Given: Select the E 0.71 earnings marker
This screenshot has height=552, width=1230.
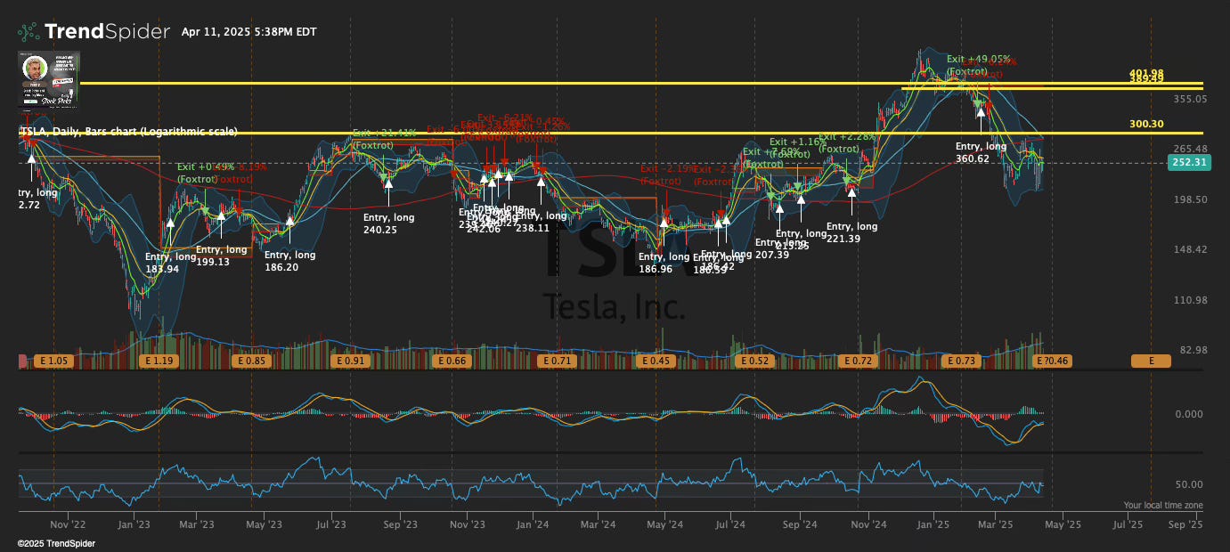Looking at the screenshot, I should (557, 361).
